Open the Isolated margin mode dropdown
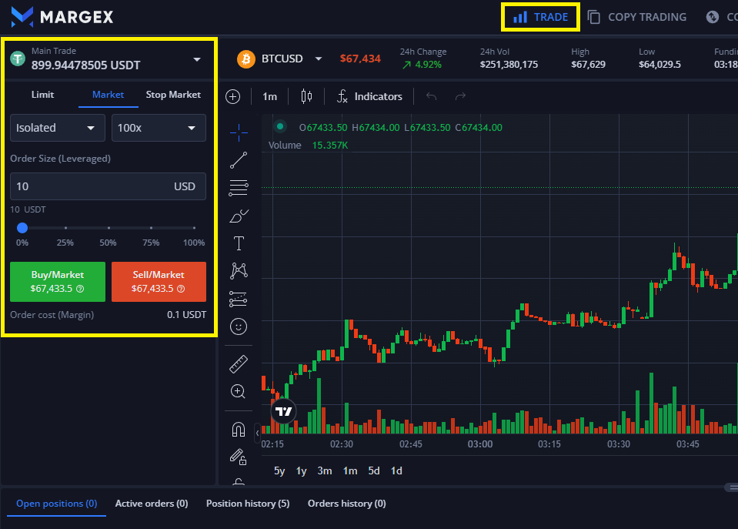Viewport: 738px width, 529px height. [x=57, y=127]
